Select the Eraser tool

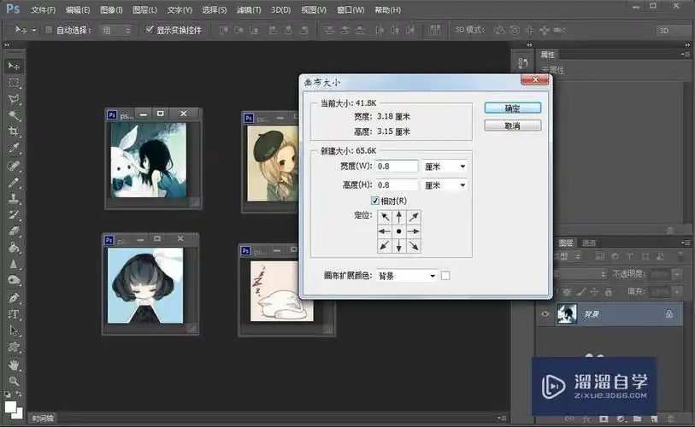14,231
